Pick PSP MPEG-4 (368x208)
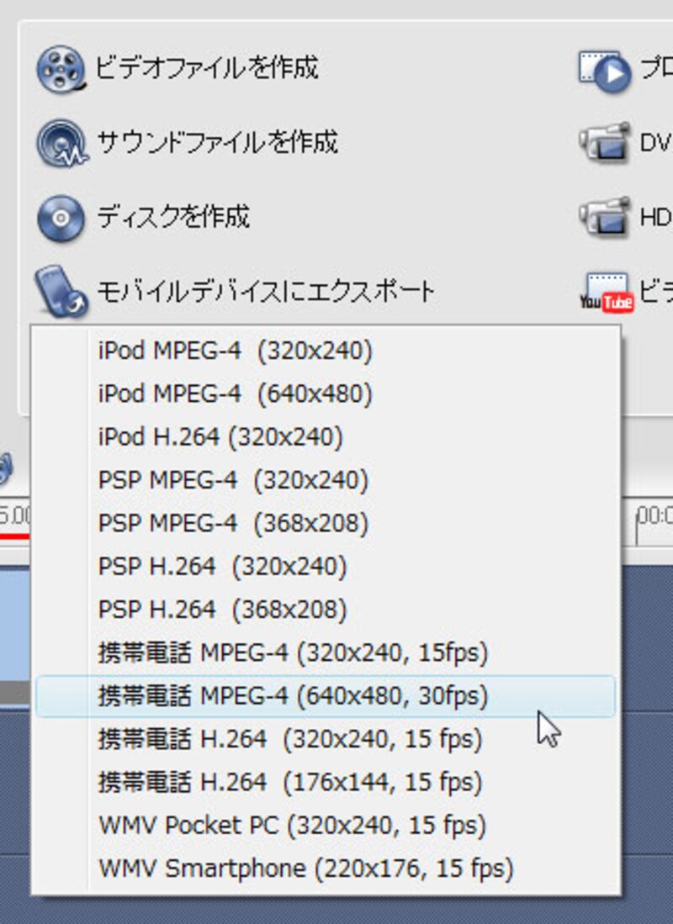The height and width of the screenshot is (924, 673). [326, 523]
